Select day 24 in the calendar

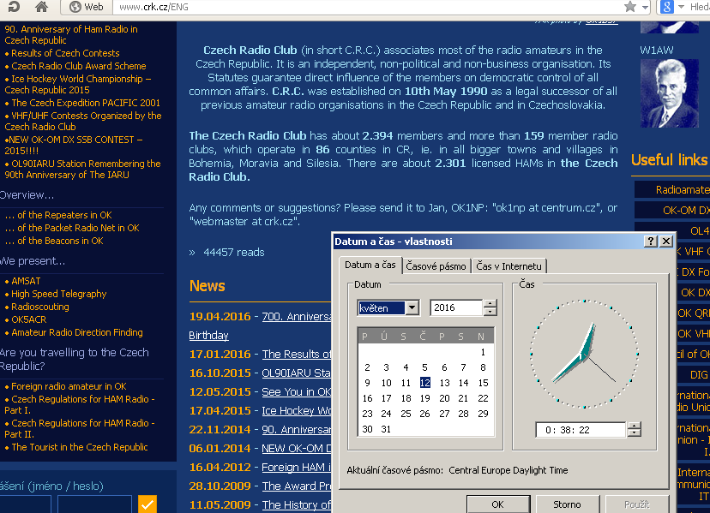click(x=386, y=414)
